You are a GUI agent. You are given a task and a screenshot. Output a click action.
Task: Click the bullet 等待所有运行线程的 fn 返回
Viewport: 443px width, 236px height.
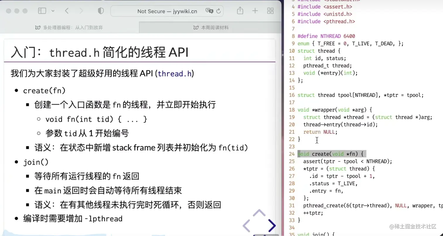(87, 176)
